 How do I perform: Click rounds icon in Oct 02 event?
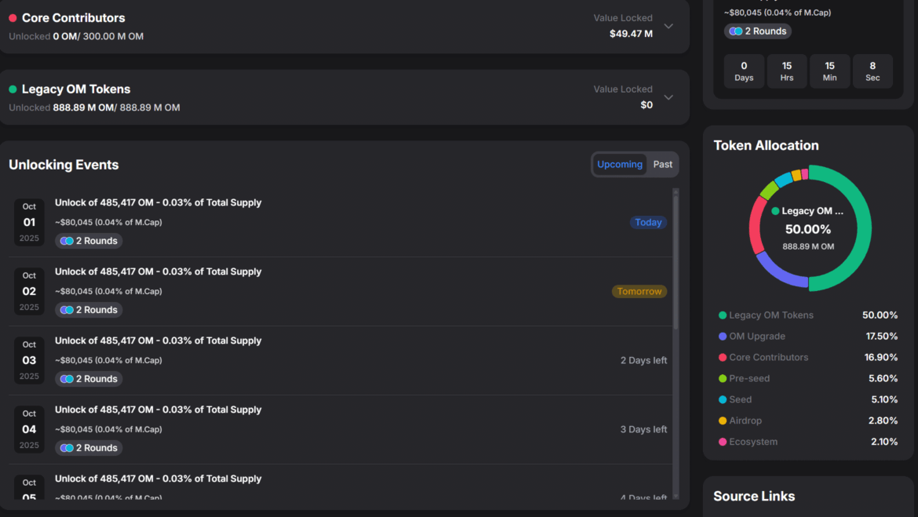(67, 310)
